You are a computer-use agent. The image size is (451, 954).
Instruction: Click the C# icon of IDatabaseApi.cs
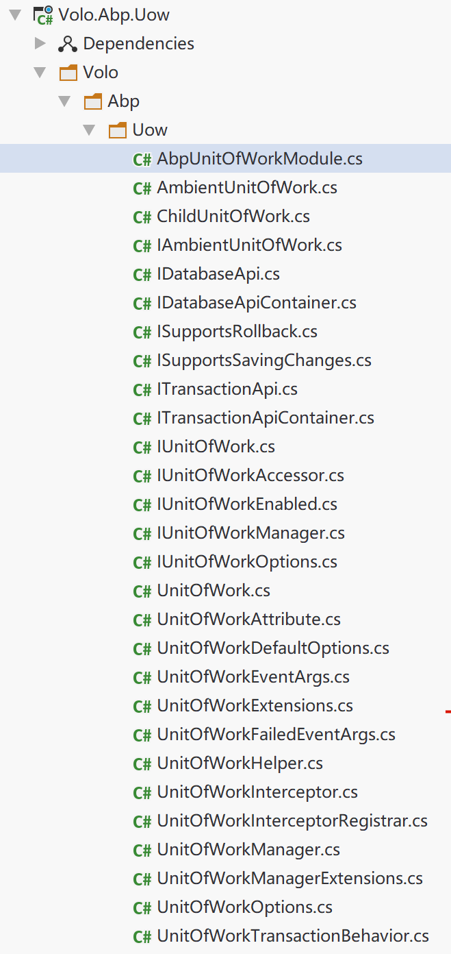pyautogui.click(x=142, y=275)
